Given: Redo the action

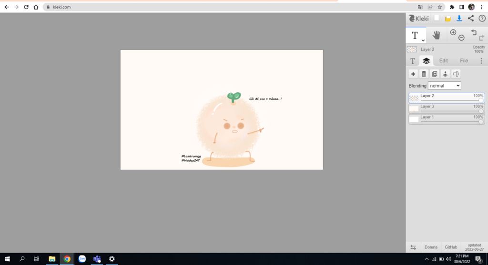Looking at the screenshot, I should pos(482,38).
